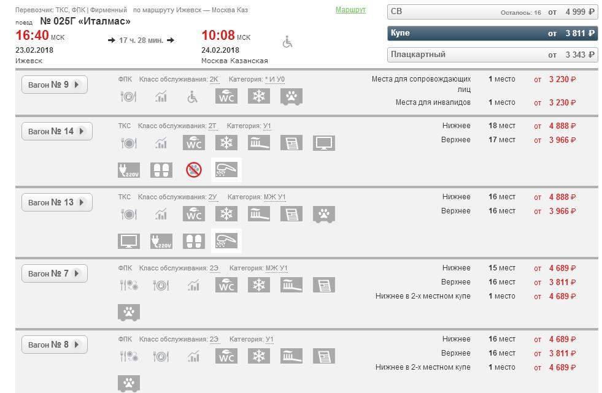The width and height of the screenshot is (602, 393).
Task: Click the TV monitor icon in wagon 13
Action: pos(129,241)
